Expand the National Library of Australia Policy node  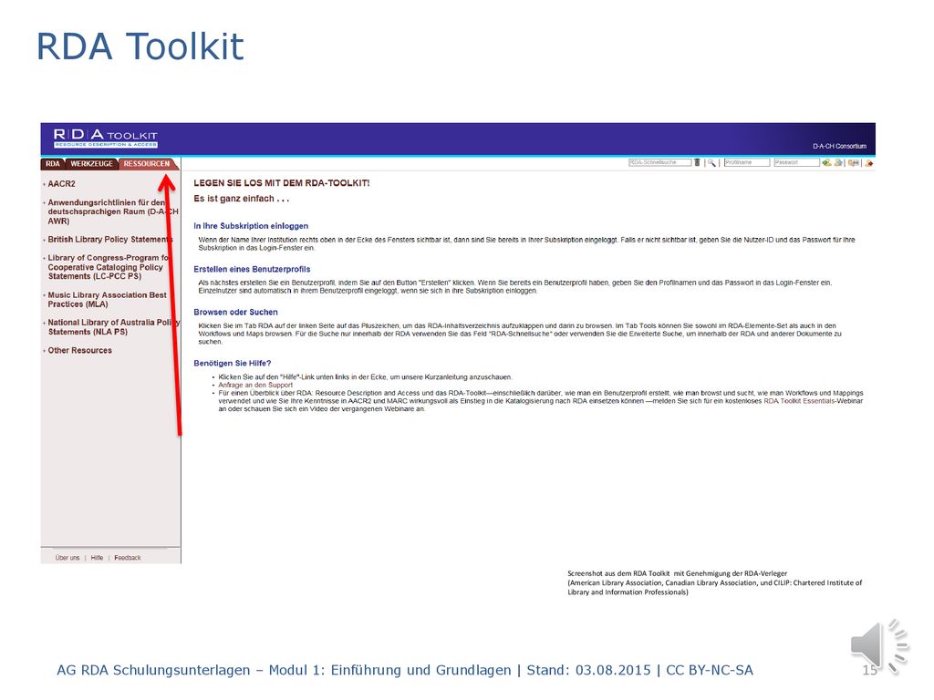[x=44, y=324]
